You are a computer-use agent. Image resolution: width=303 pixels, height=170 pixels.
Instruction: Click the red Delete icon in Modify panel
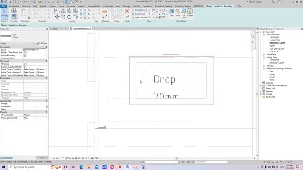[x=89, y=17]
